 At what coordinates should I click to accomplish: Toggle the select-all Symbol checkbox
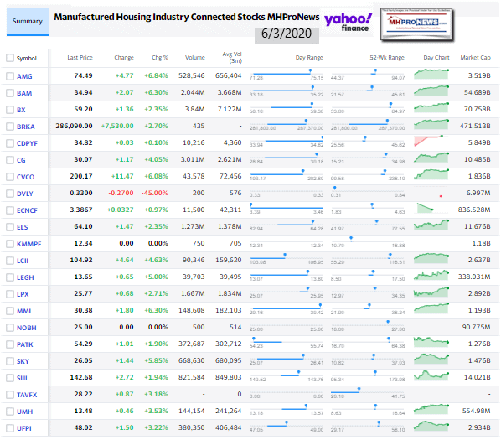[x=10, y=58]
